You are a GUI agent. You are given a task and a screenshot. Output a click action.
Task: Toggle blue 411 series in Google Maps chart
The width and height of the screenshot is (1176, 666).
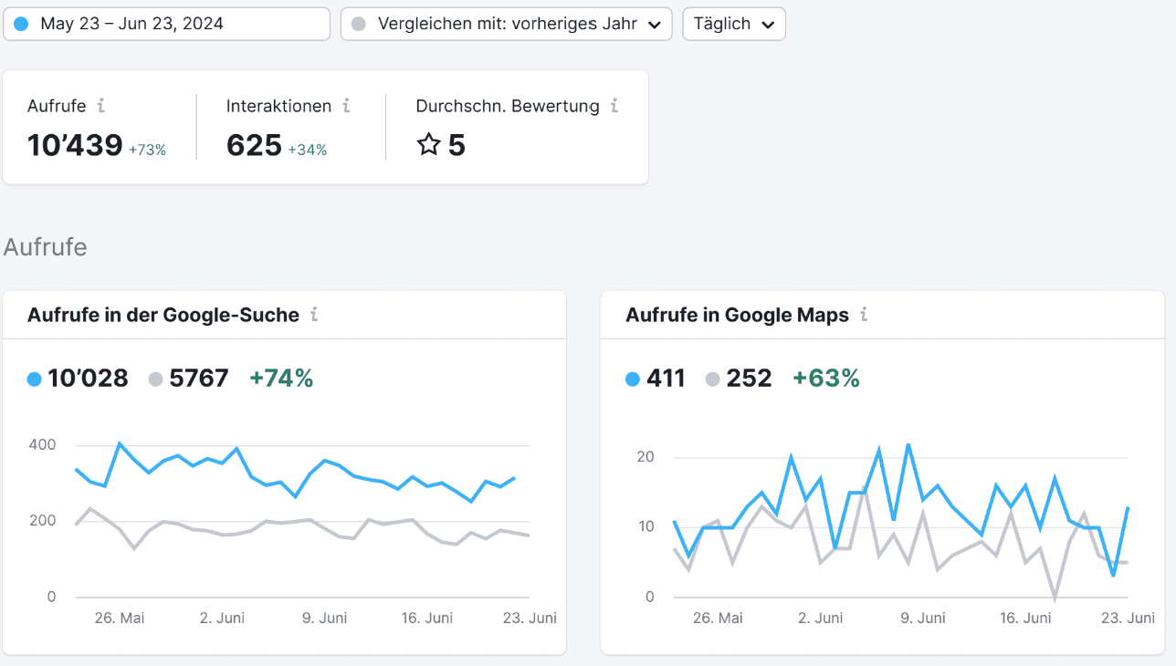656,378
